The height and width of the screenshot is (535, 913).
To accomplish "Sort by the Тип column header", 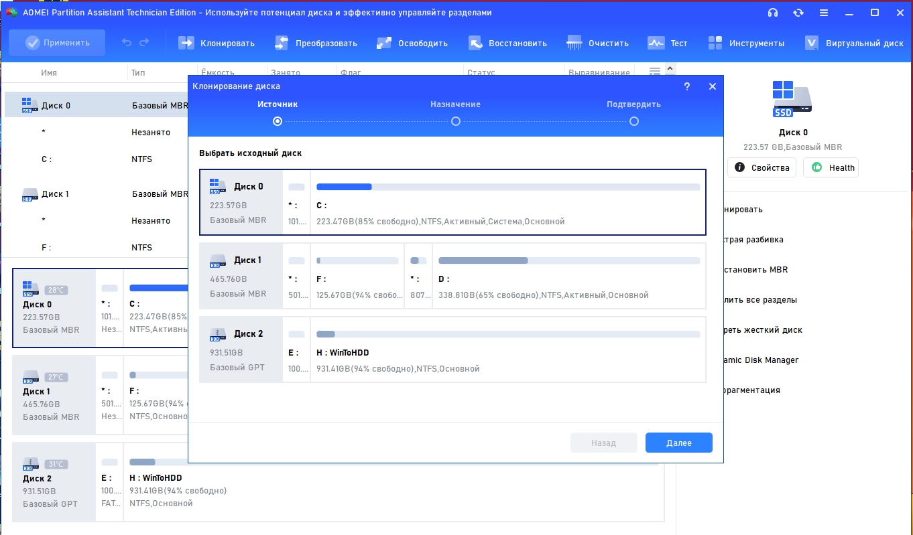I will click(x=138, y=72).
